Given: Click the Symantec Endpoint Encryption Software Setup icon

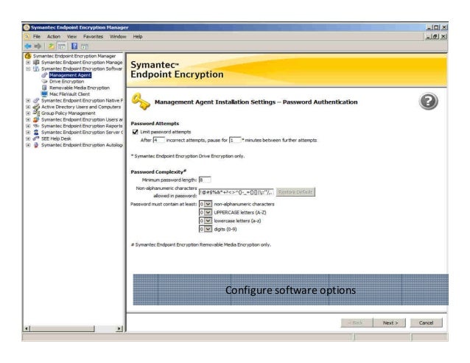Looking at the screenshot, I should (36, 68).
